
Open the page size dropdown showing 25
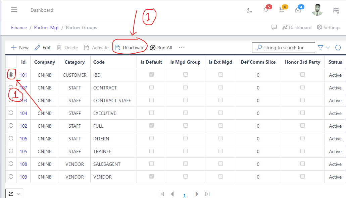pyautogui.click(x=13, y=194)
